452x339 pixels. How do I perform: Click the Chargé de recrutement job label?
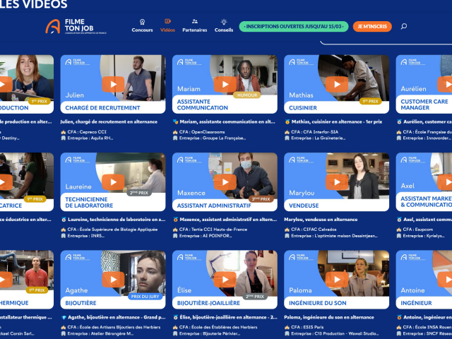(102, 108)
